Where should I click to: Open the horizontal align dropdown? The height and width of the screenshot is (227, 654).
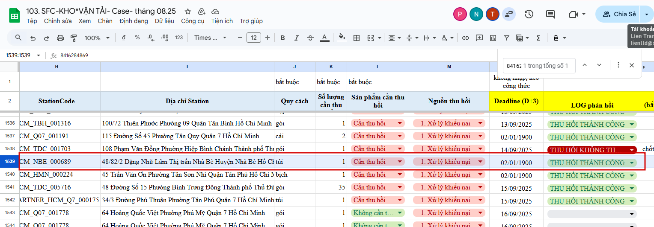point(394,38)
